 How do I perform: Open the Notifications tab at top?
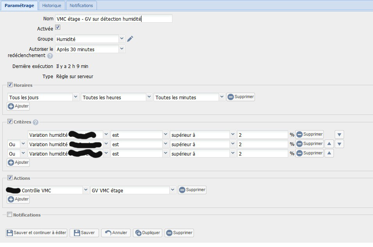click(81, 5)
